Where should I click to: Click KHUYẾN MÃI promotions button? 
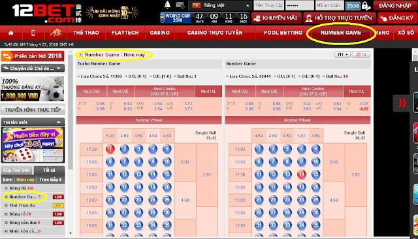[x=276, y=18]
